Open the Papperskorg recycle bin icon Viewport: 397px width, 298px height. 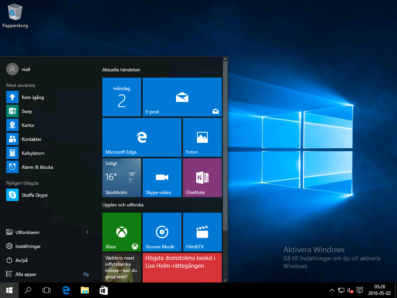pos(15,16)
